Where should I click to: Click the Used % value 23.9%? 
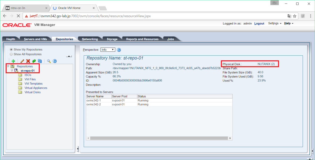point(261,81)
